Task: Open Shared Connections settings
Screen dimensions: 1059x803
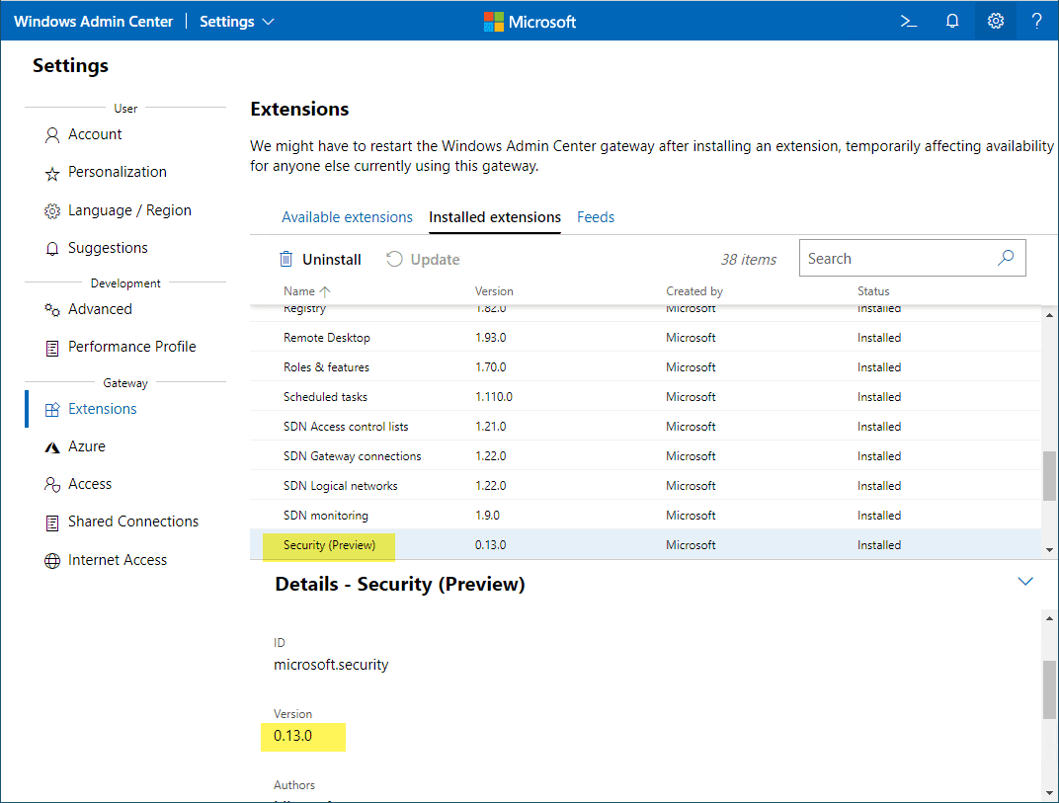Action: (x=132, y=522)
